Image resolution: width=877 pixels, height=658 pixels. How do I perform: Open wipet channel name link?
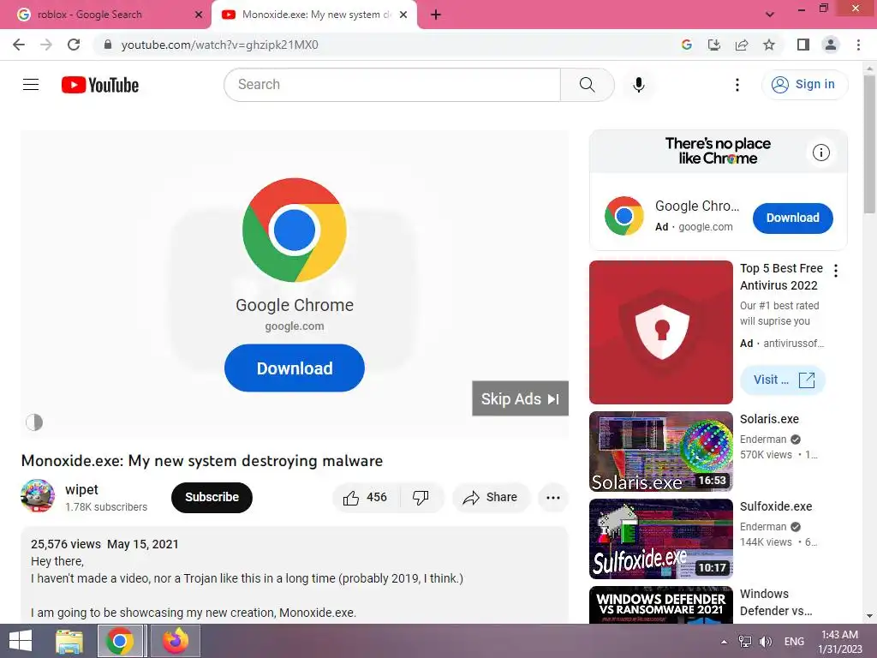click(81, 489)
